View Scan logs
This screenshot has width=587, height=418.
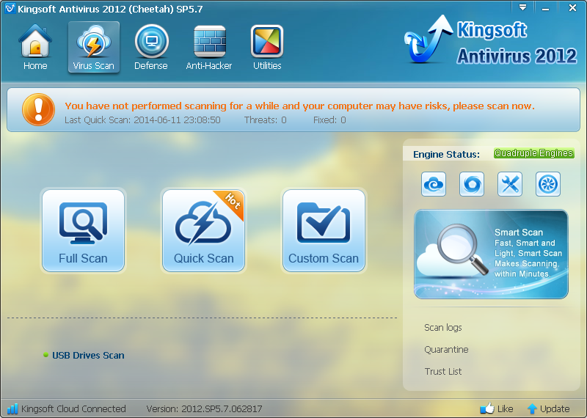click(x=443, y=328)
